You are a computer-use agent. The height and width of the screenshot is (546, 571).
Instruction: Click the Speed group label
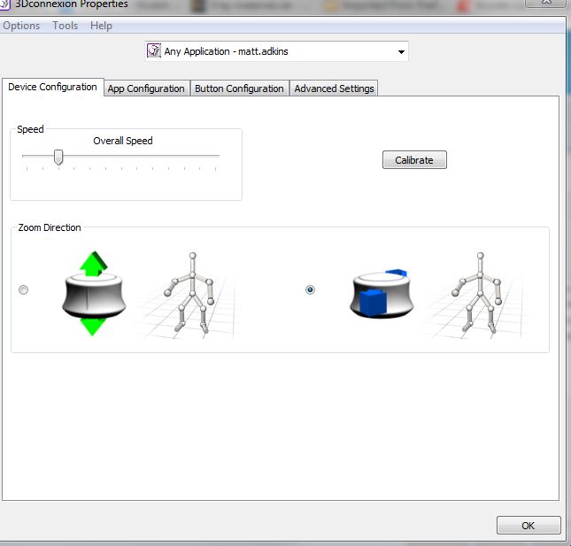(30, 129)
